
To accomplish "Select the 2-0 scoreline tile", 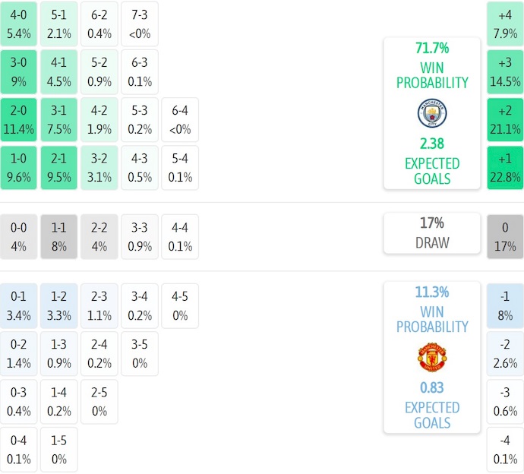I will tap(19, 120).
